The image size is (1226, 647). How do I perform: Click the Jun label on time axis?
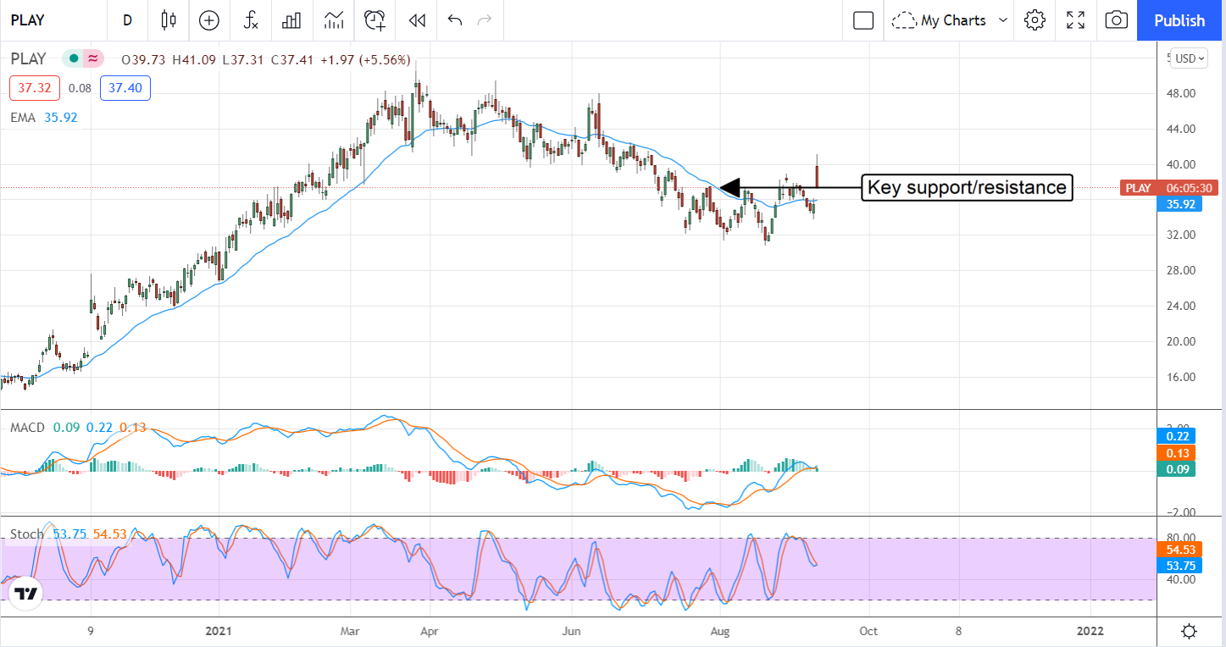pyautogui.click(x=572, y=631)
